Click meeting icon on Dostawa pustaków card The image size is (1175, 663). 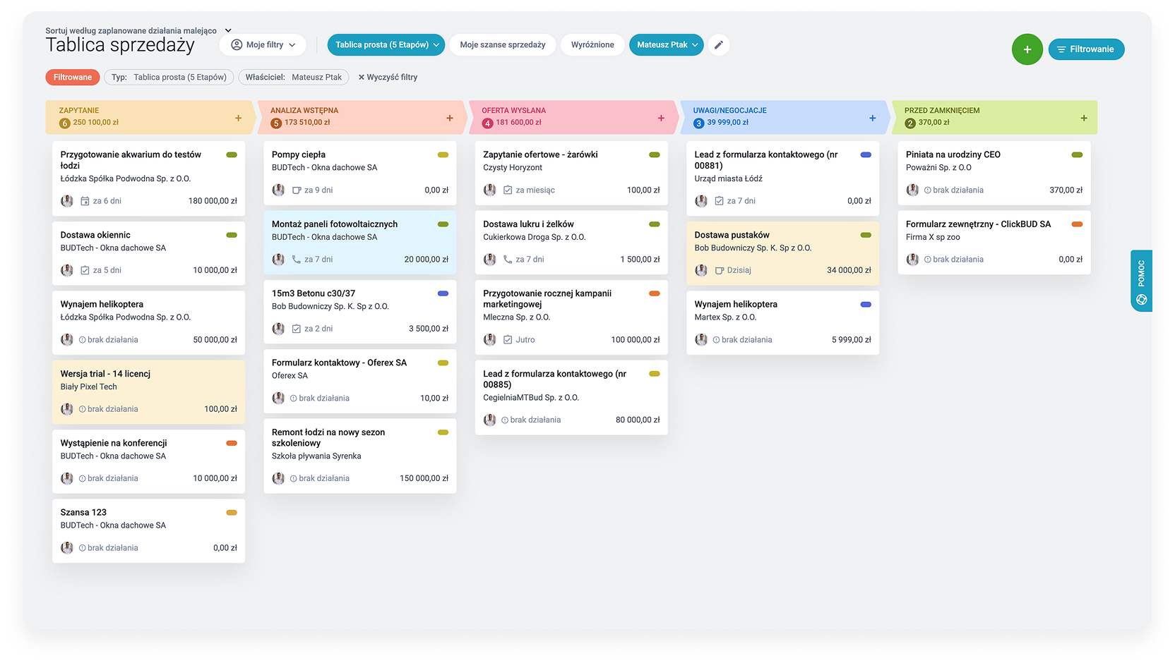point(720,270)
